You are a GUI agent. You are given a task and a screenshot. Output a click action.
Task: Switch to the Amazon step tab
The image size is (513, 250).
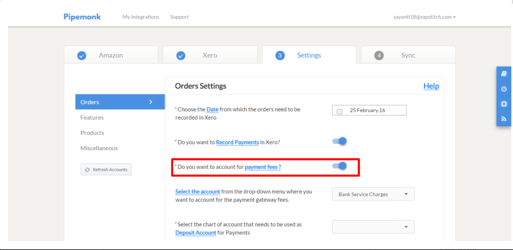pyautogui.click(x=111, y=55)
